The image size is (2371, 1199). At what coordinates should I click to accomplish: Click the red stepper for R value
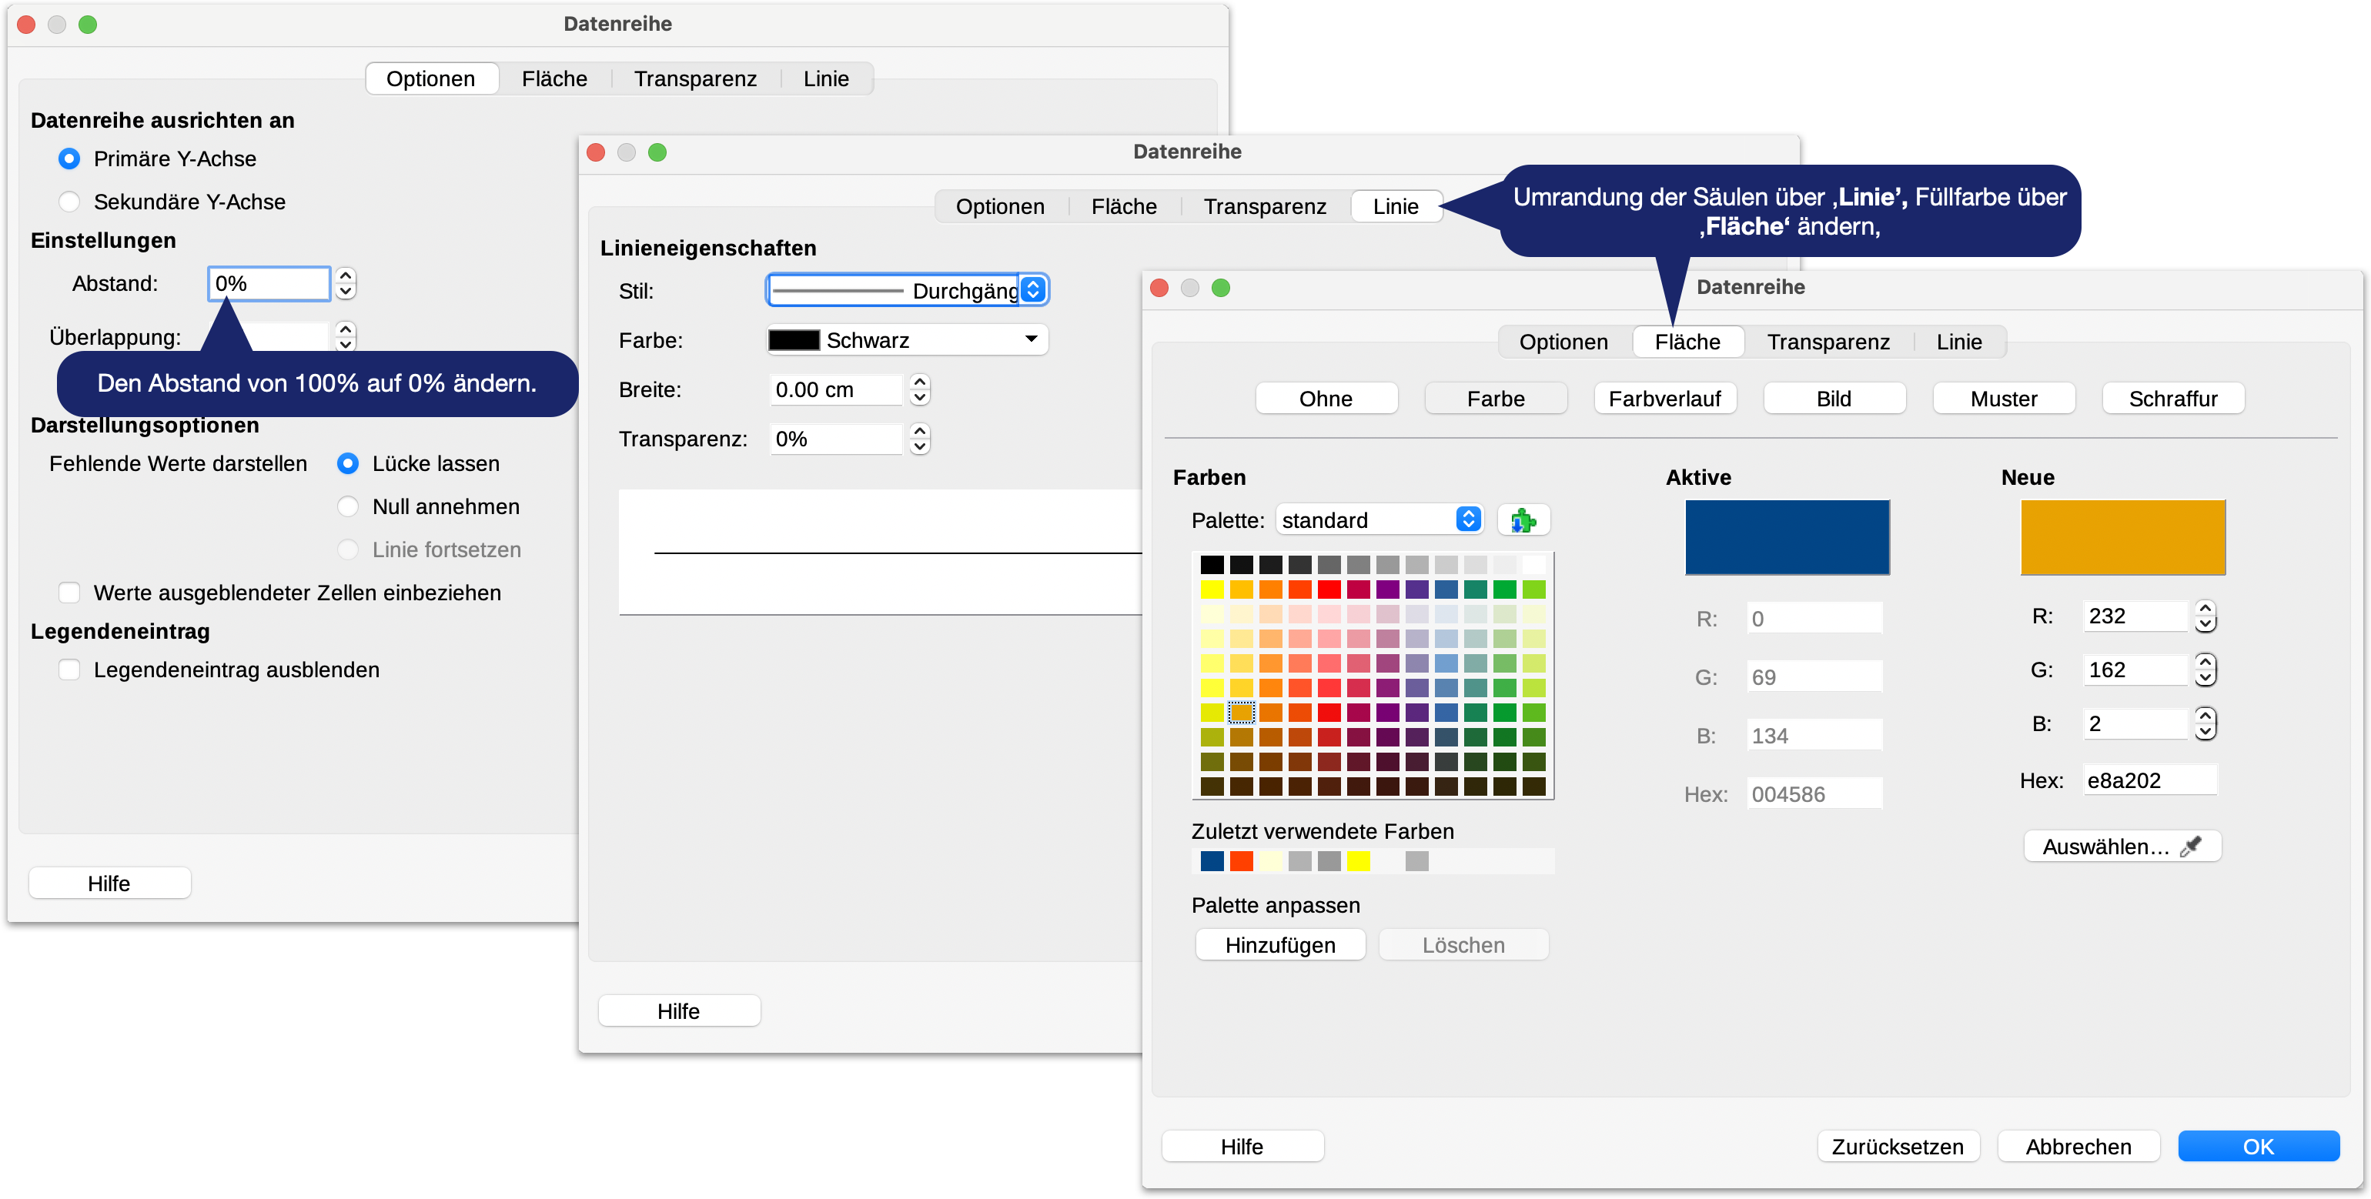pyautogui.click(x=2205, y=616)
